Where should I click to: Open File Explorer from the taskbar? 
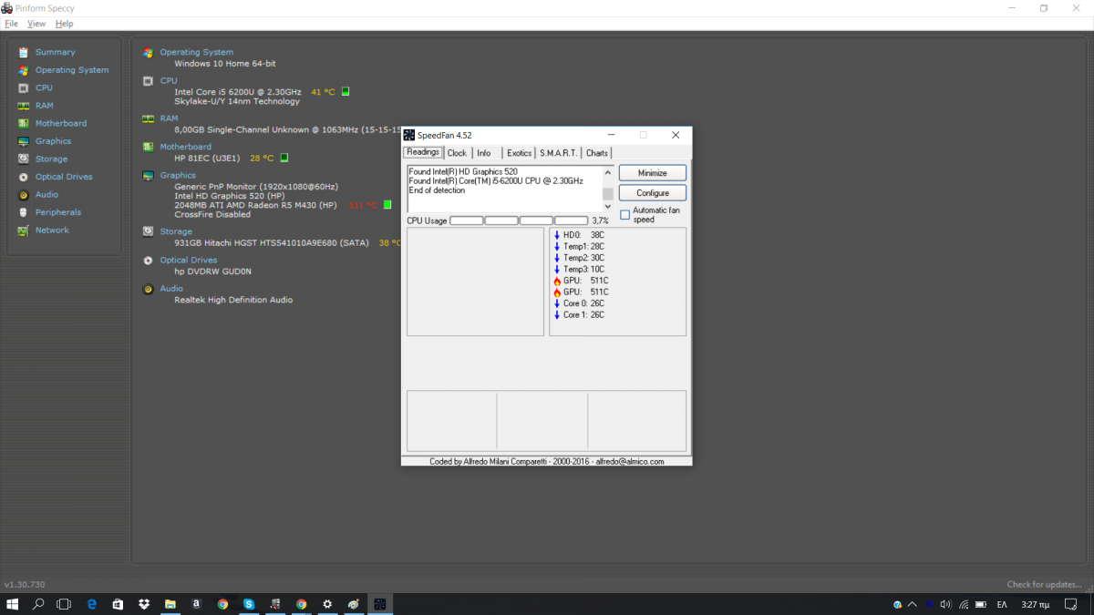pos(170,604)
